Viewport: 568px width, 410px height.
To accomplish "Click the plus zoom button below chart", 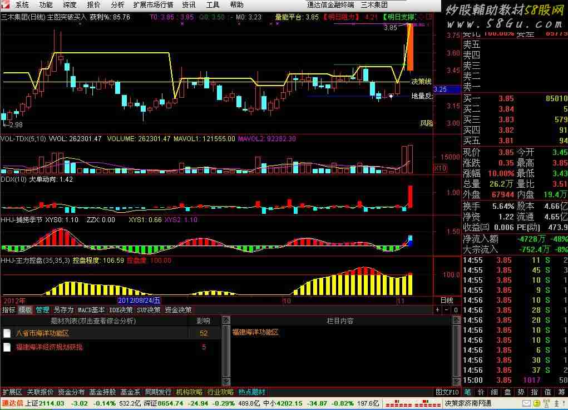I will tap(437, 310).
